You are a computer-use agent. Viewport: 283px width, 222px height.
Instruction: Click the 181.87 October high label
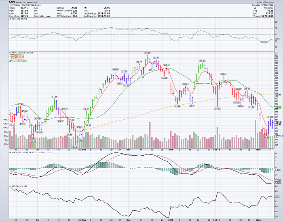pyautogui.click(x=54, y=97)
